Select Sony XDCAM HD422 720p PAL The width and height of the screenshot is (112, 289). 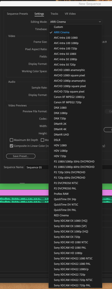[75, 285]
